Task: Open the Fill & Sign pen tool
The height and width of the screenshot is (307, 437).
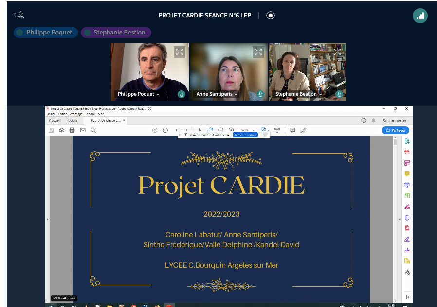Action: pos(407,239)
